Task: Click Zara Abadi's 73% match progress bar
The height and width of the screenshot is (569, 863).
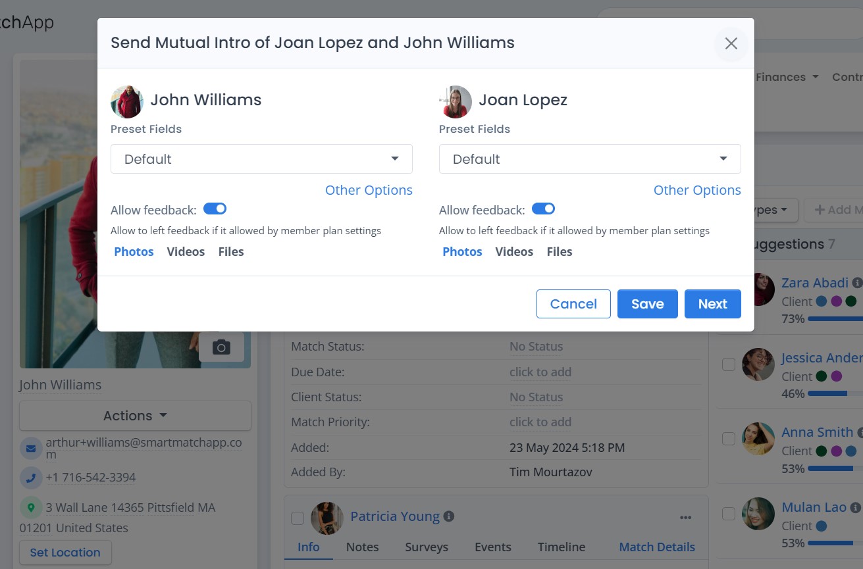Action: point(835,319)
